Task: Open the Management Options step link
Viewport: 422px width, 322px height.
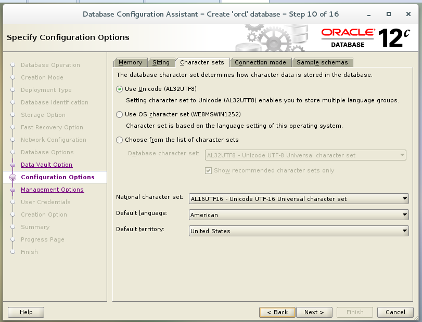Action: click(52, 190)
